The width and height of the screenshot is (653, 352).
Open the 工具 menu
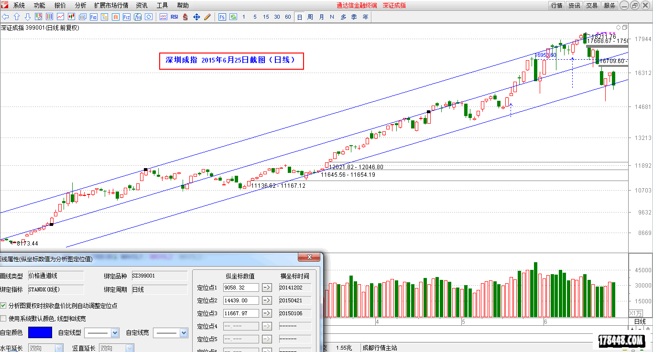pos(162,5)
